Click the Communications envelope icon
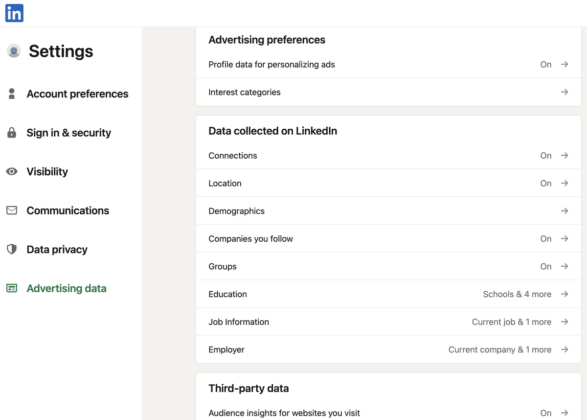Image resolution: width=587 pixels, height=420 pixels. point(12,210)
